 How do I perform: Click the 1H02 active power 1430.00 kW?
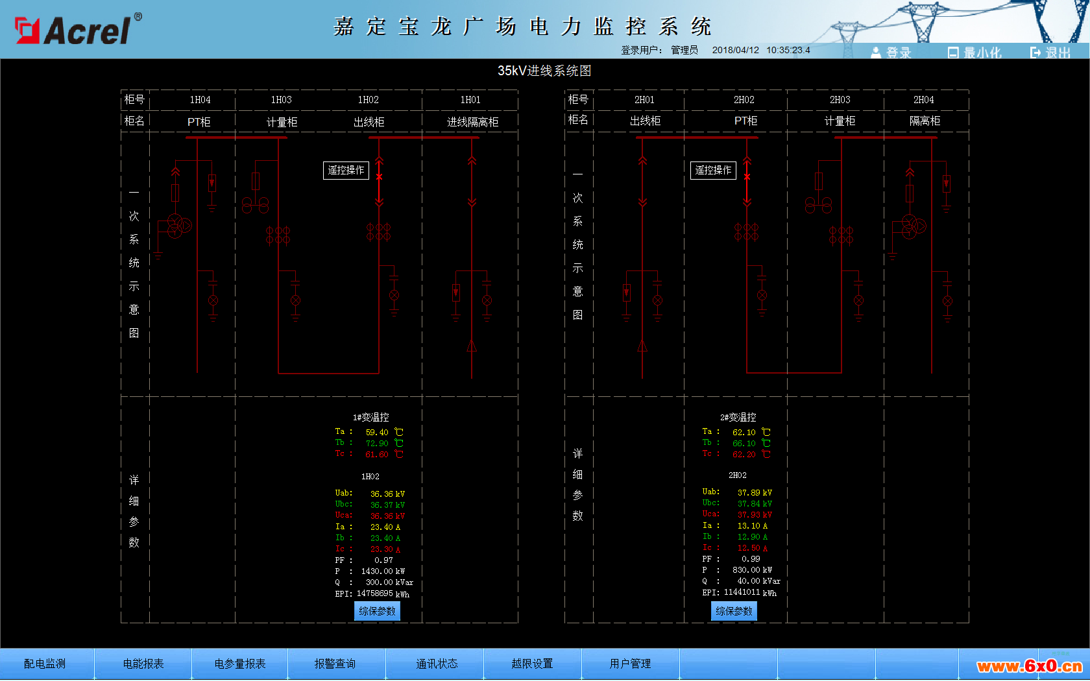pos(383,571)
